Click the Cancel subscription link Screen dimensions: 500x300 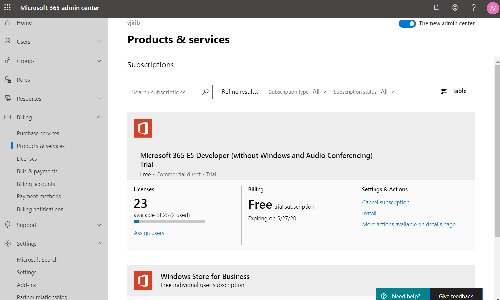tap(386, 202)
